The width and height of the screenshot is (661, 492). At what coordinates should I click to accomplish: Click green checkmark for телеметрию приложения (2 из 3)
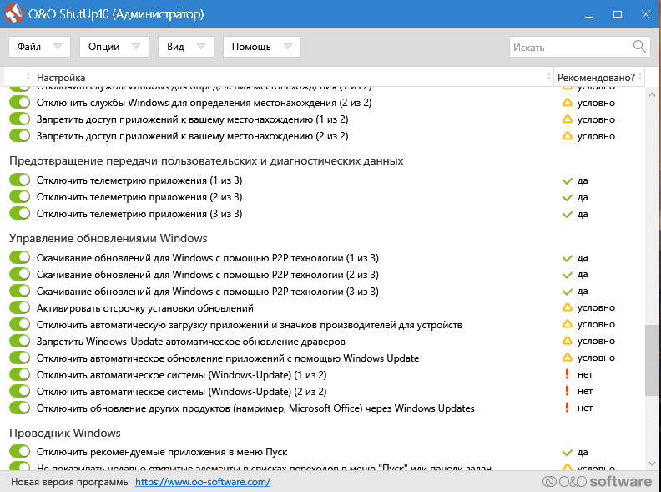click(x=568, y=198)
